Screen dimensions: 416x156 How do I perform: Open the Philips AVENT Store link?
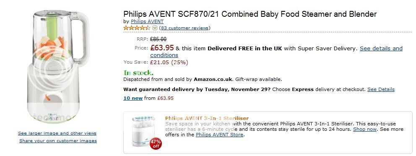219,135
